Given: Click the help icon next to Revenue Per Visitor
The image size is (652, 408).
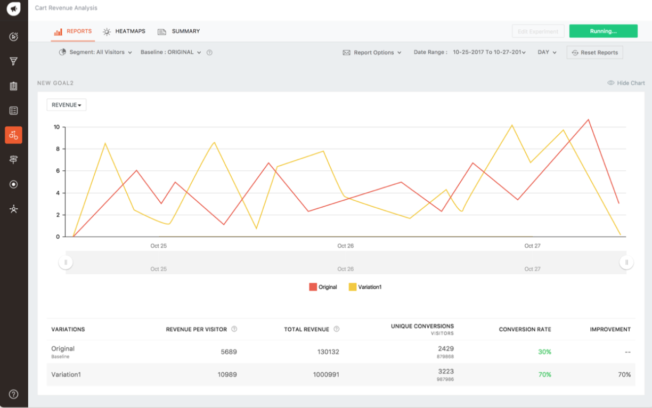Looking at the screenshot, I should click(x=234, y=329).
